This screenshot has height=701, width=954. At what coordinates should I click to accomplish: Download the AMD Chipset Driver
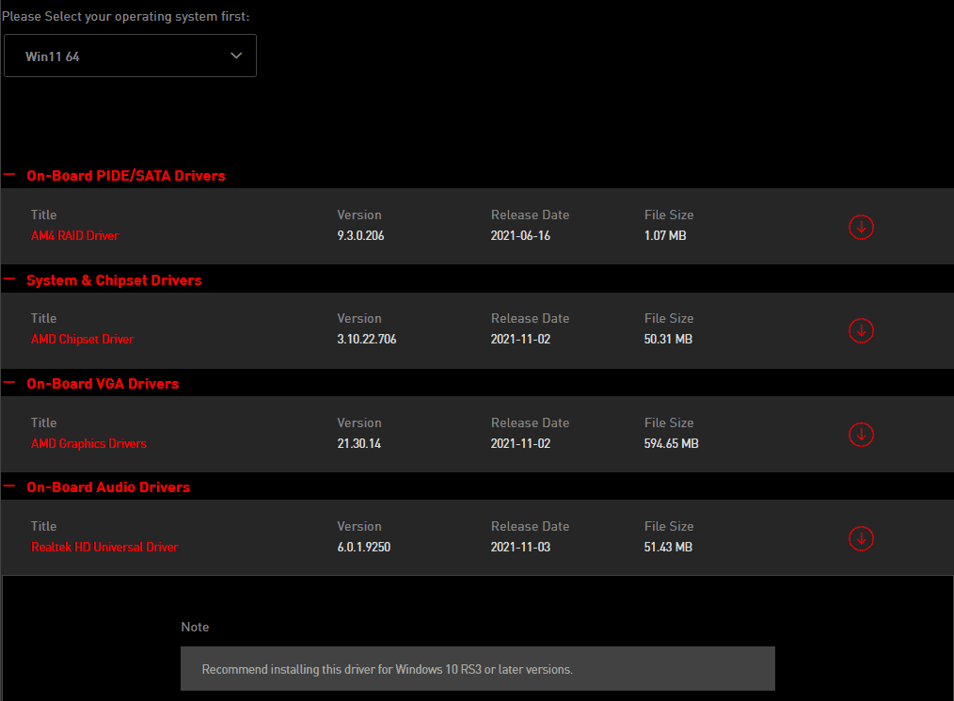pos(861,330)
